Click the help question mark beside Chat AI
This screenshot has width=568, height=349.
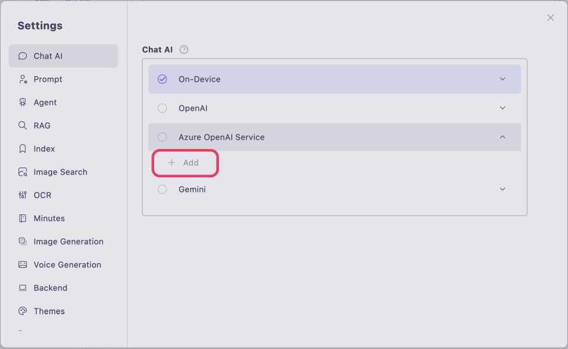click(184, 50)
